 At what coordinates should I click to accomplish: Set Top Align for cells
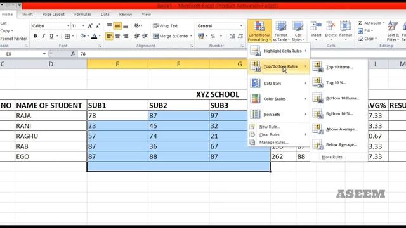109,25
